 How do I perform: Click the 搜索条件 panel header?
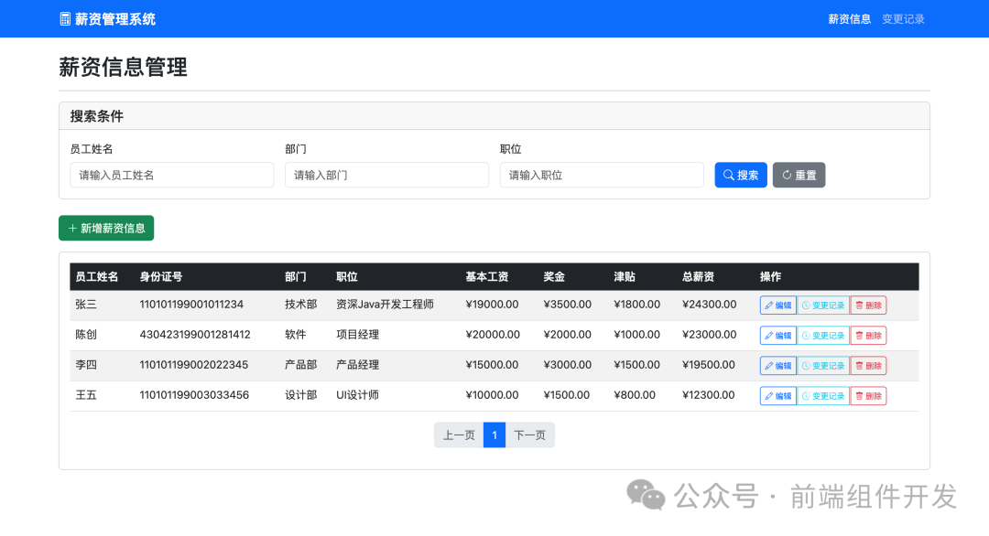click(494, 116)
